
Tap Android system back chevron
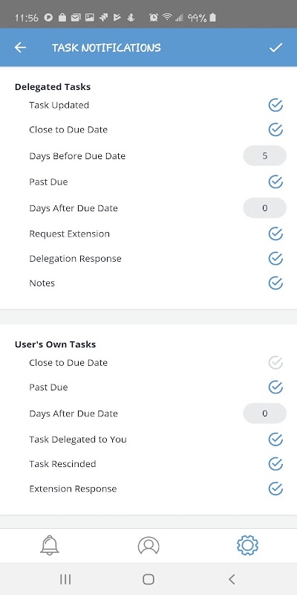coord(232,579)
